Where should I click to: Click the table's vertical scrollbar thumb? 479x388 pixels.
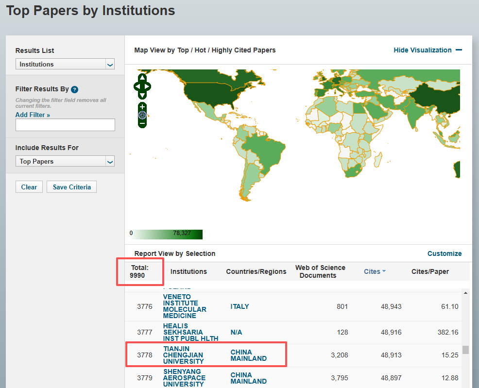(x=465, y=350)
